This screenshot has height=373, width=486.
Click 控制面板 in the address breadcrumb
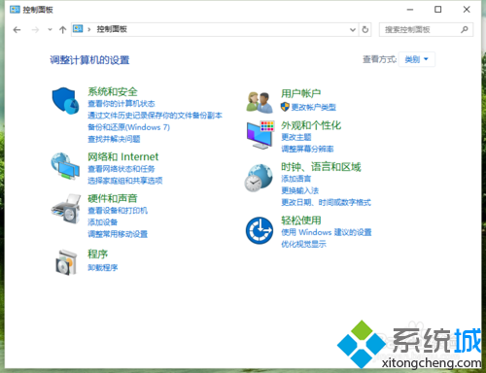click(112, 29)
